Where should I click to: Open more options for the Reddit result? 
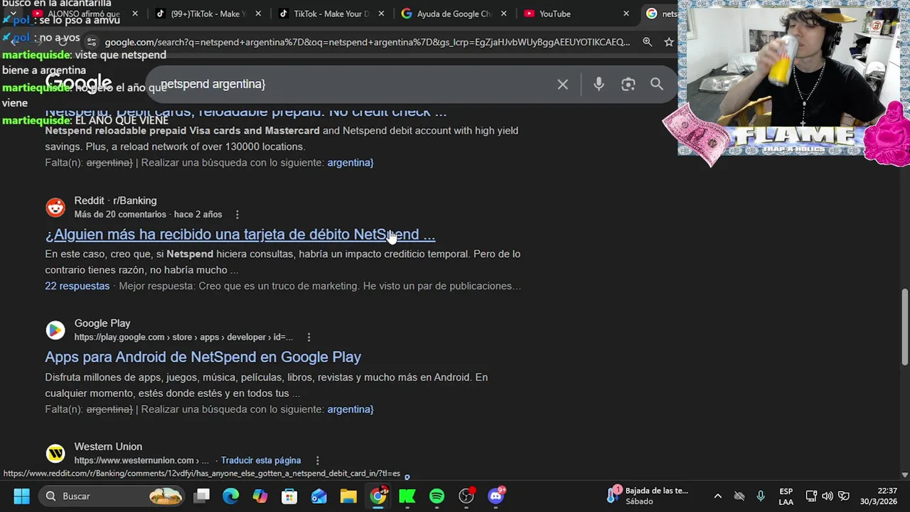pyautogui.click(x=237, y=215)
